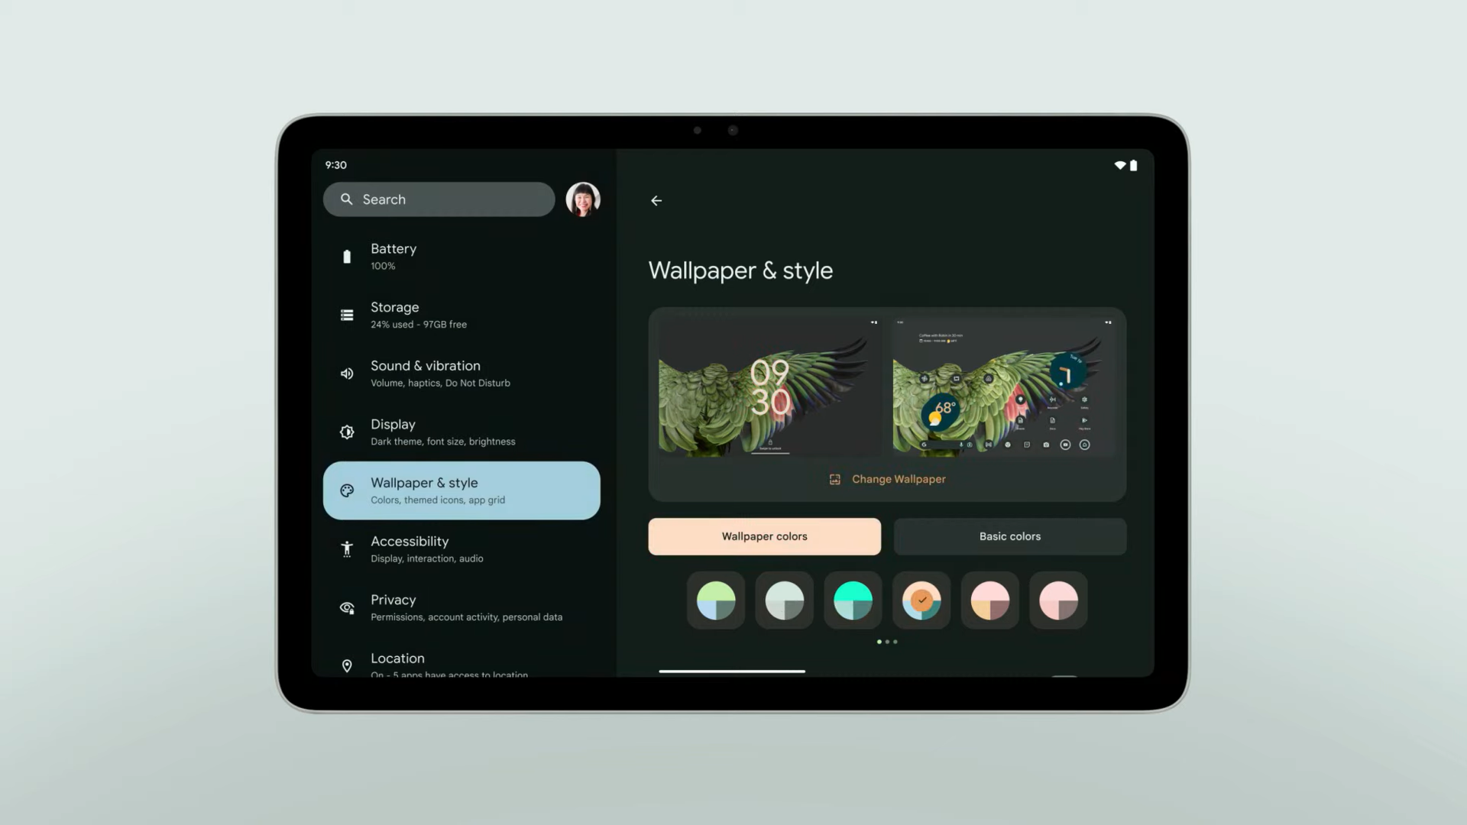The height and width of the screenshot is (825, 1467).
Task: Click the Battery settings icon
Action: [x=345, y=256]
